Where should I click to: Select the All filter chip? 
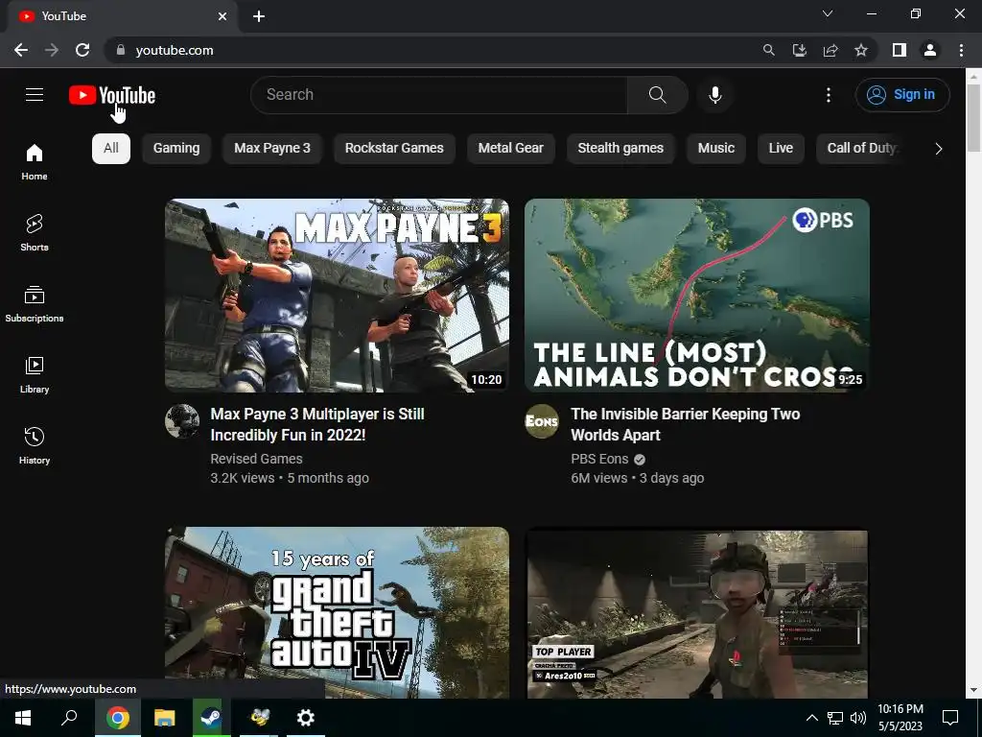(x=111, y=149)
